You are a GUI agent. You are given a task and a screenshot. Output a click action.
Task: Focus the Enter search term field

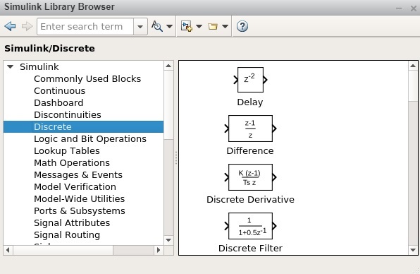point(85,26)
